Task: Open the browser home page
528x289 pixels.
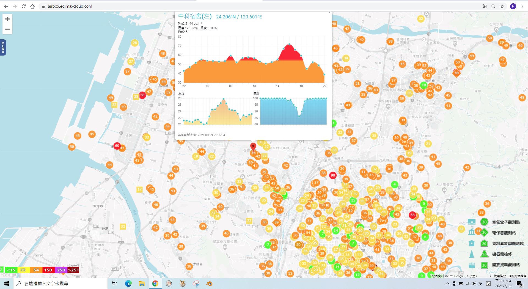Action: (x=32, y=6)
